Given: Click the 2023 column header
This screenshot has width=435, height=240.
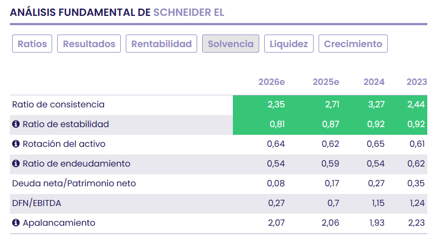Looking at the screenshot, I should tap(416, 82).
